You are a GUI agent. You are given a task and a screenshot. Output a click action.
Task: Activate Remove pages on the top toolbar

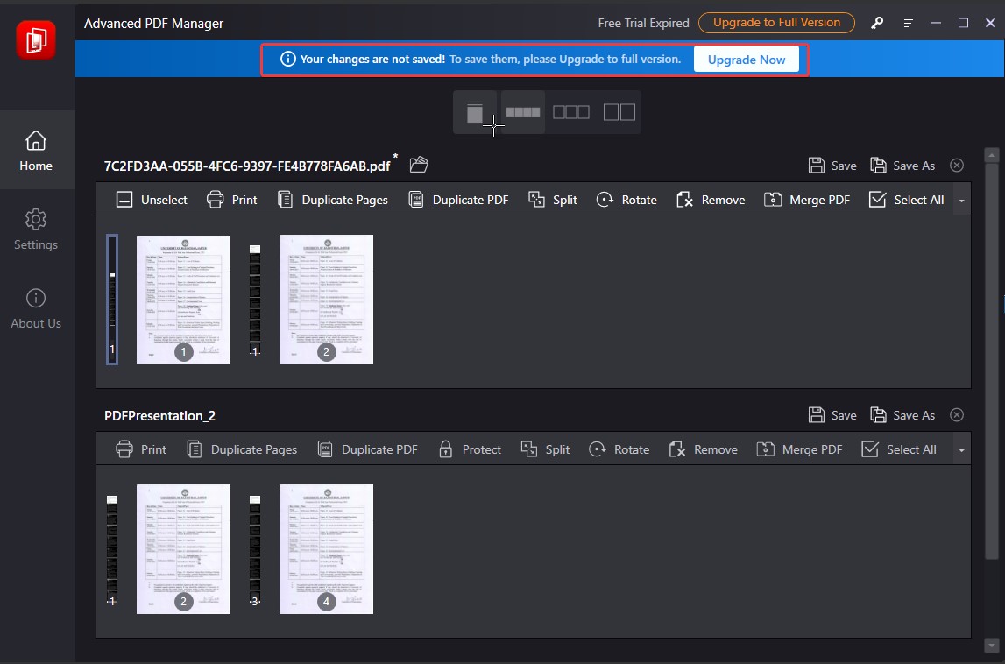pos(710,200)
